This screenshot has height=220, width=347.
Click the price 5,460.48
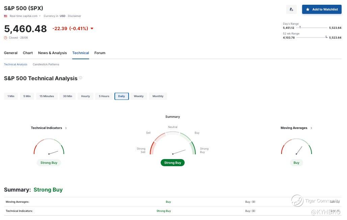point(25,29)
